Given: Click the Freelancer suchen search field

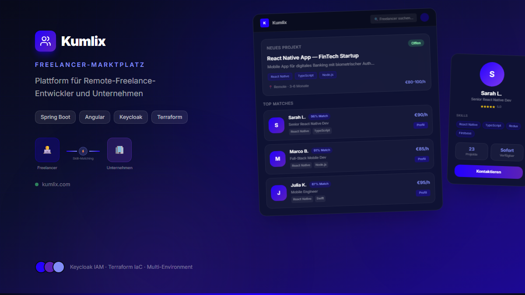Looking at the screenshot, I should (393, 18).
